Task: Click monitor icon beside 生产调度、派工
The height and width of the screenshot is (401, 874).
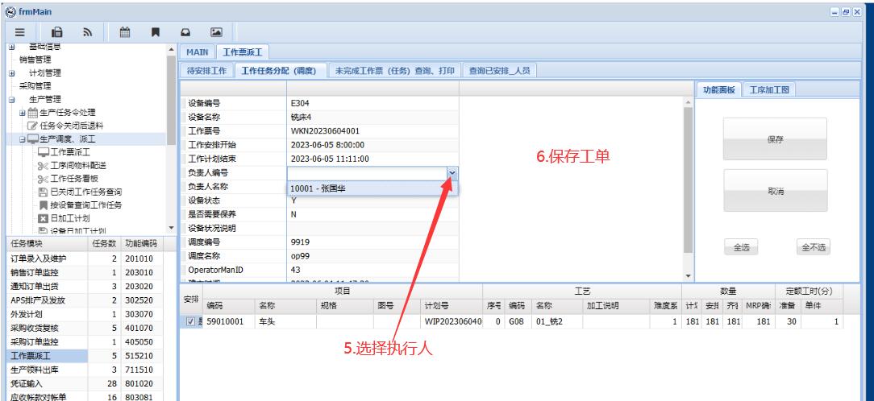Action: coord(33,138)
